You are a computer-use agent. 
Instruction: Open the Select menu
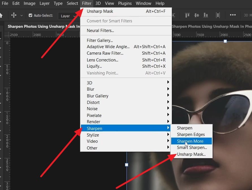pyautogui.click(x=72, y=3)
